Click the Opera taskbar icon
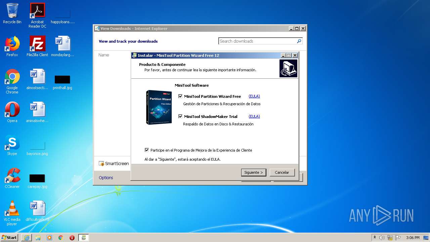 click(72, 238)
